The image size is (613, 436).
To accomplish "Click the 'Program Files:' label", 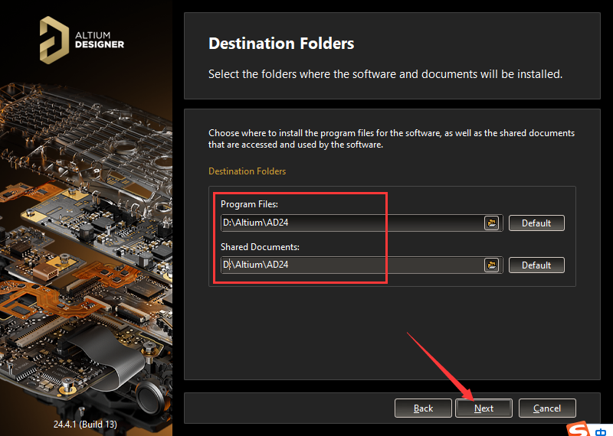I will click(249, 204).
